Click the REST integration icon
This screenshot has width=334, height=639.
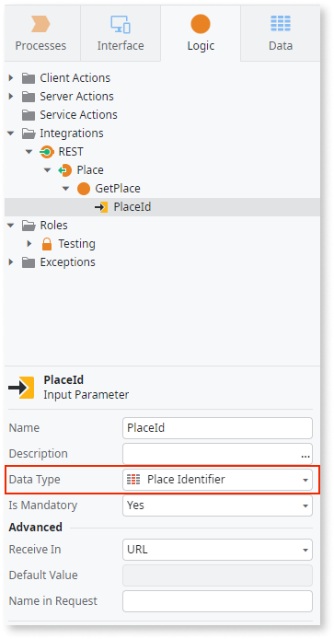(x=47, y=152)
